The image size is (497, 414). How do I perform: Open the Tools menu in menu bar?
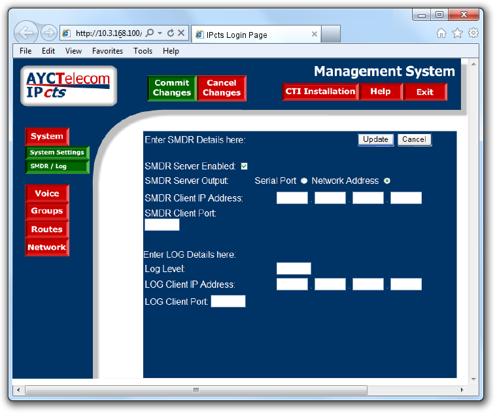(143, 51)
